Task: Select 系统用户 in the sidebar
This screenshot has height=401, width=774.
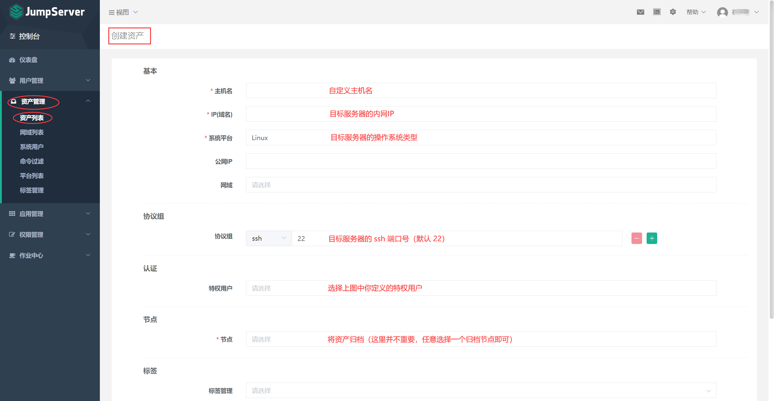Action: tap(32, 147)
